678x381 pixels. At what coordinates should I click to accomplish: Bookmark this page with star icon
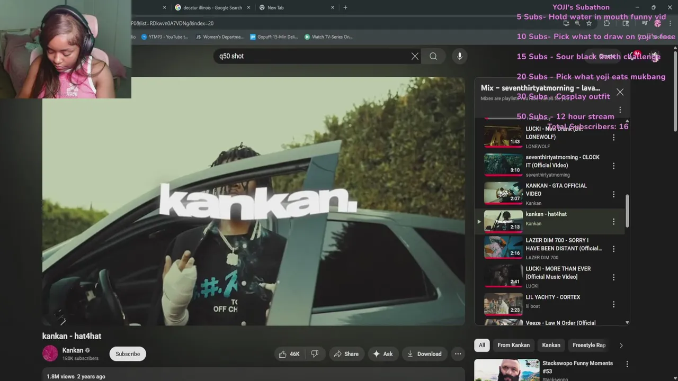point(589,23)
